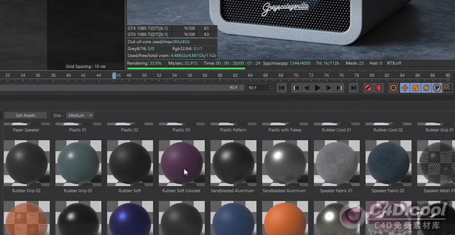Click the Get Assets button
455x235 pixels.
[26, 116]
